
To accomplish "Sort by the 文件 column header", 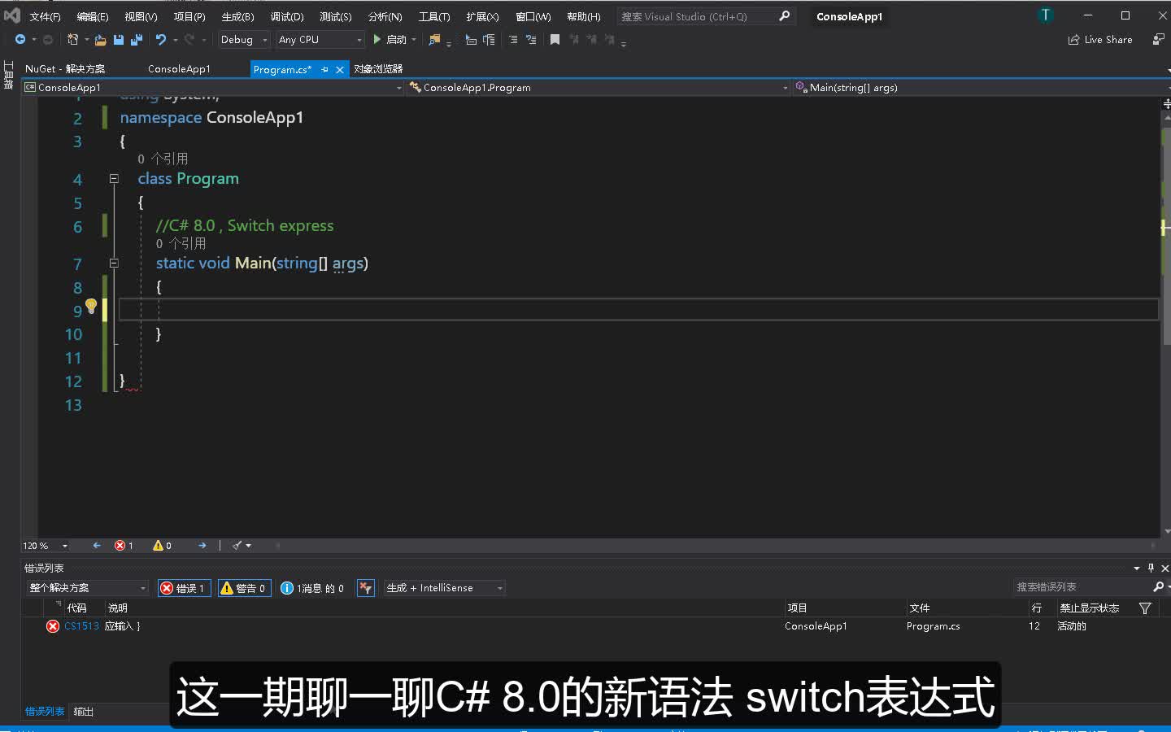I will coord(919,608).
